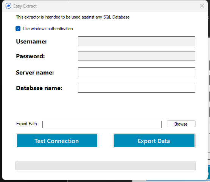Click the Server name label
The image size is (210, 182).
coord(35,73)
